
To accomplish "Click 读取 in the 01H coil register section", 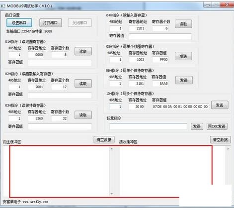I will [83, 51].
